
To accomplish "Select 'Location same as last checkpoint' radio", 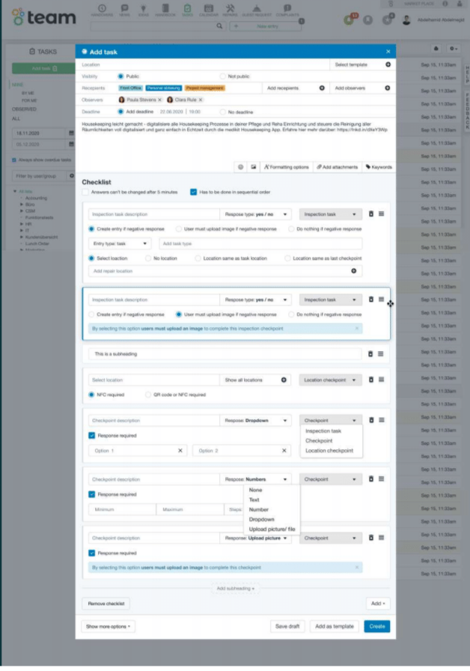I will (x=287, y=258).
